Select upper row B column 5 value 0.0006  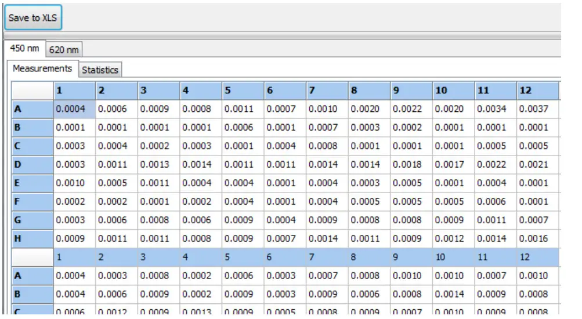coord(243,128)
